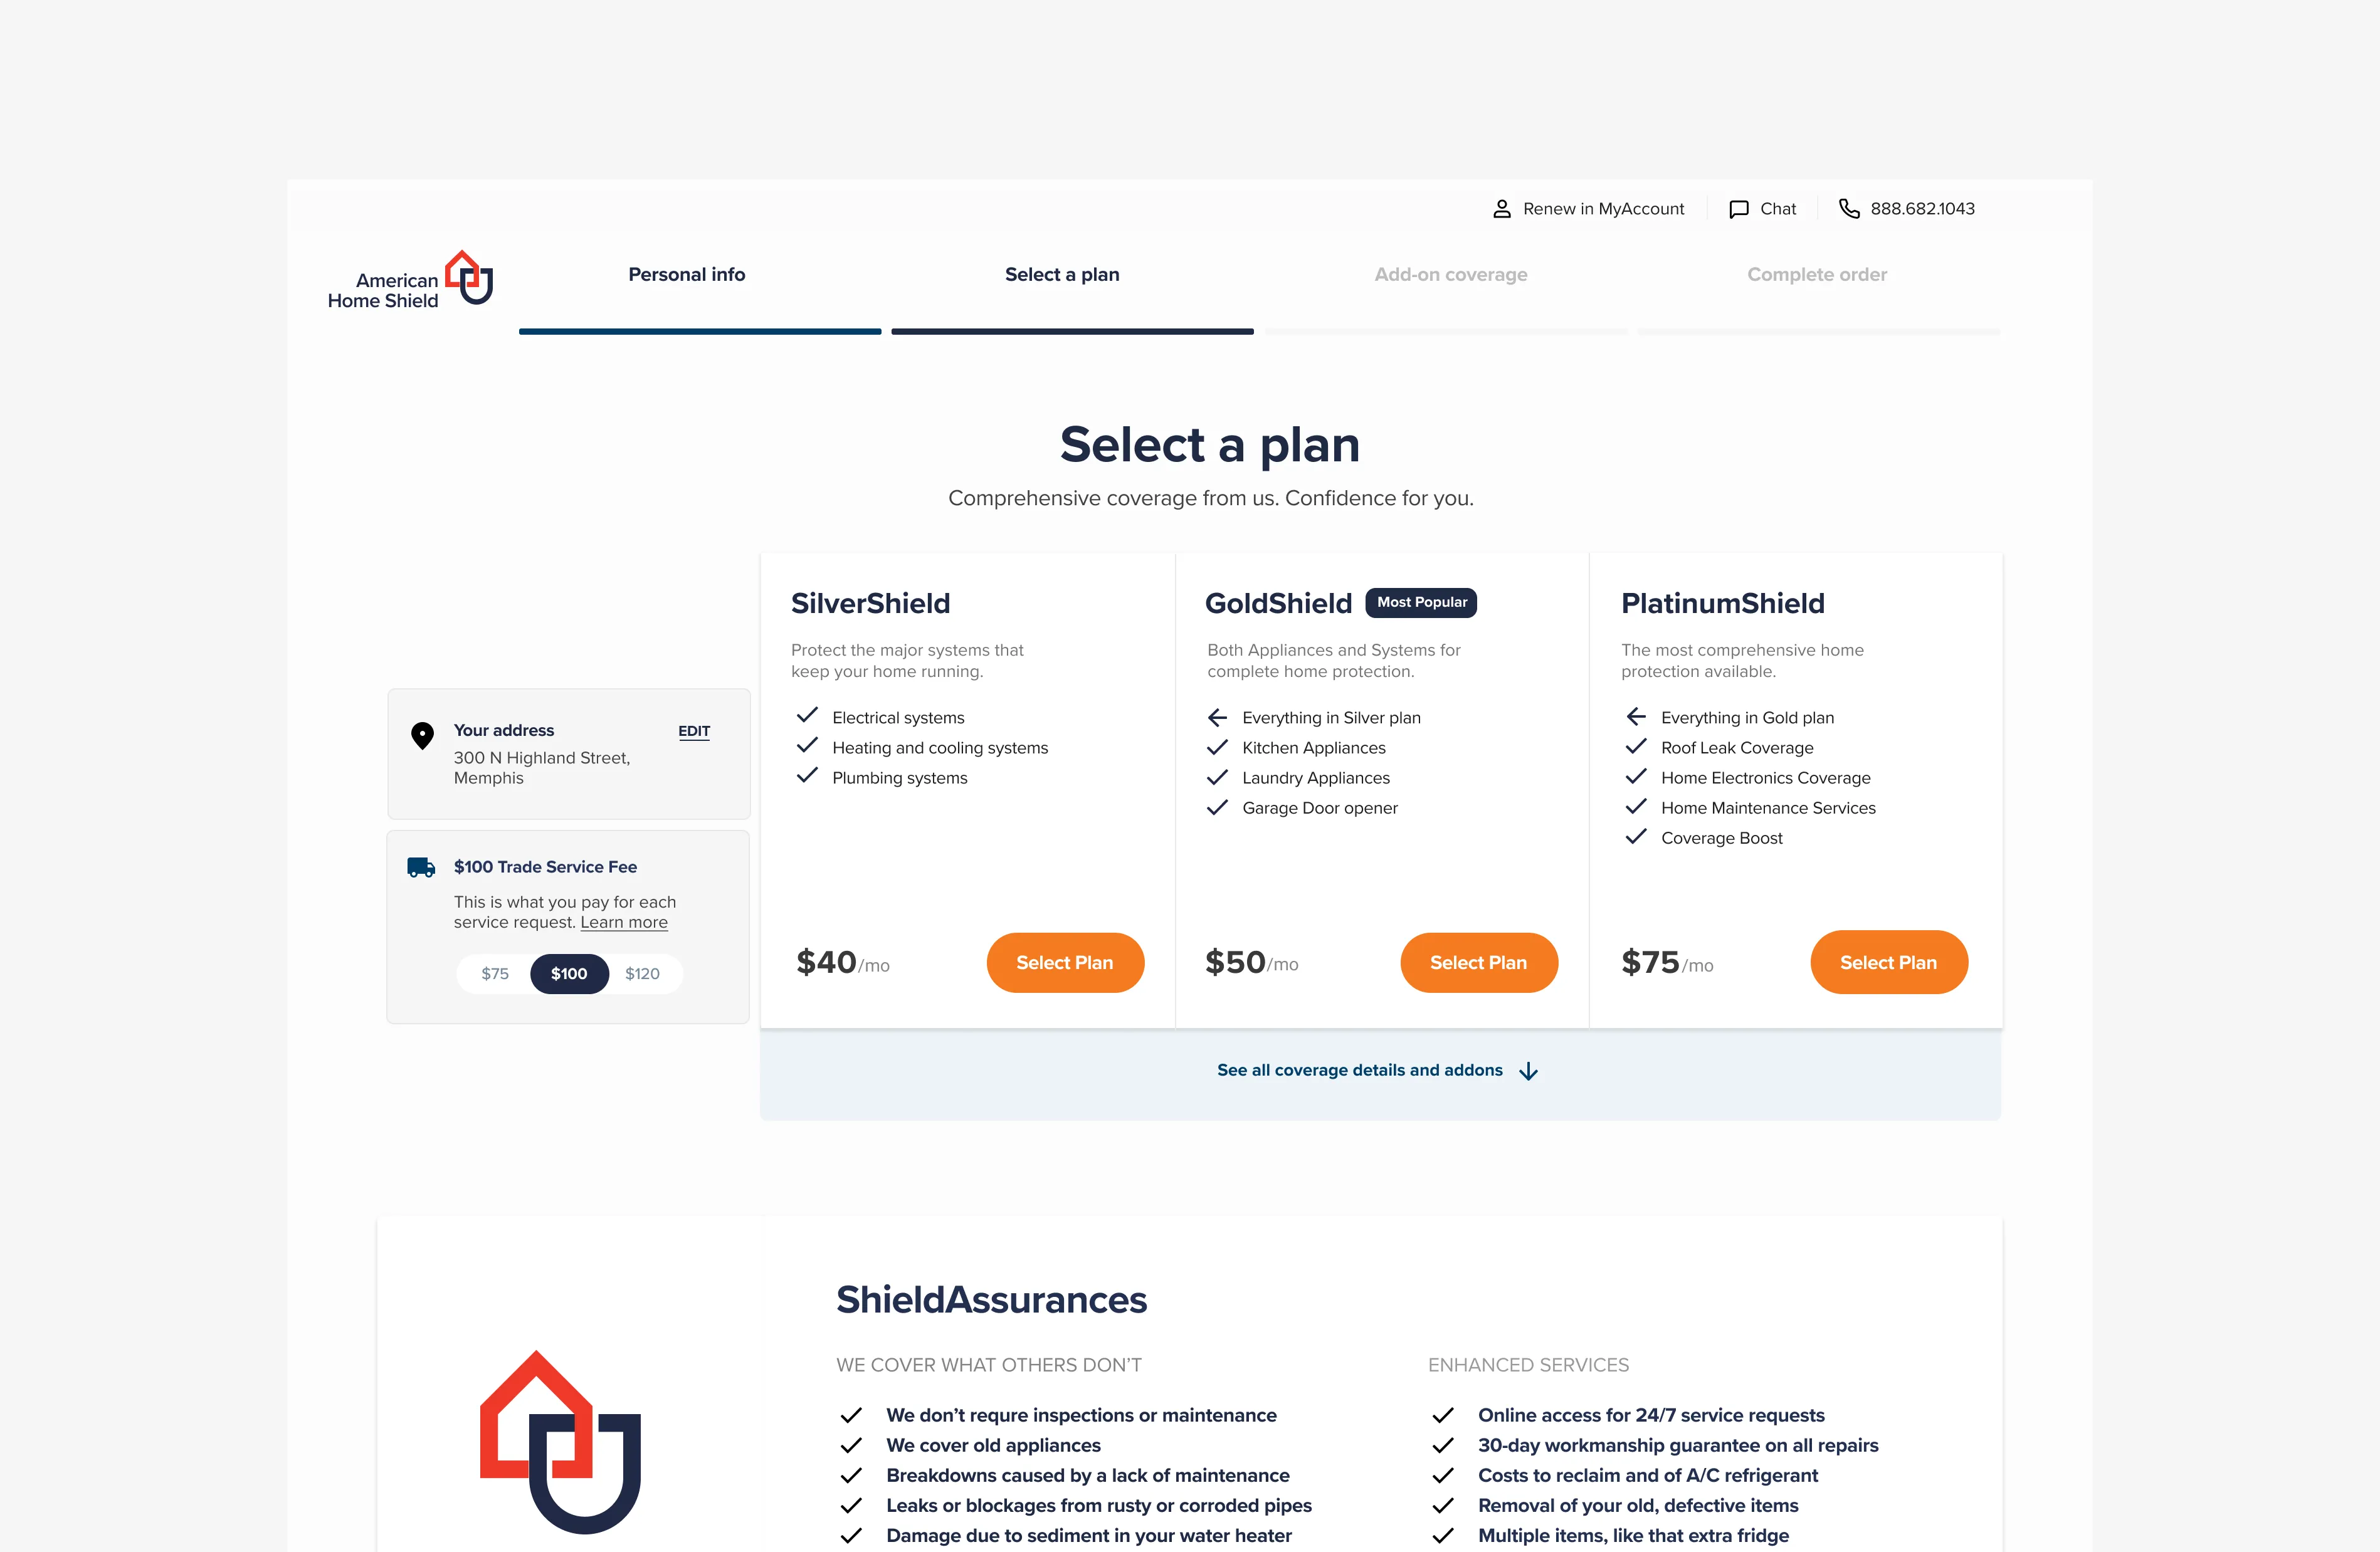
Task: Select the $120 trade service fee option
Action: pyautogui.click(x=642, y=973)
